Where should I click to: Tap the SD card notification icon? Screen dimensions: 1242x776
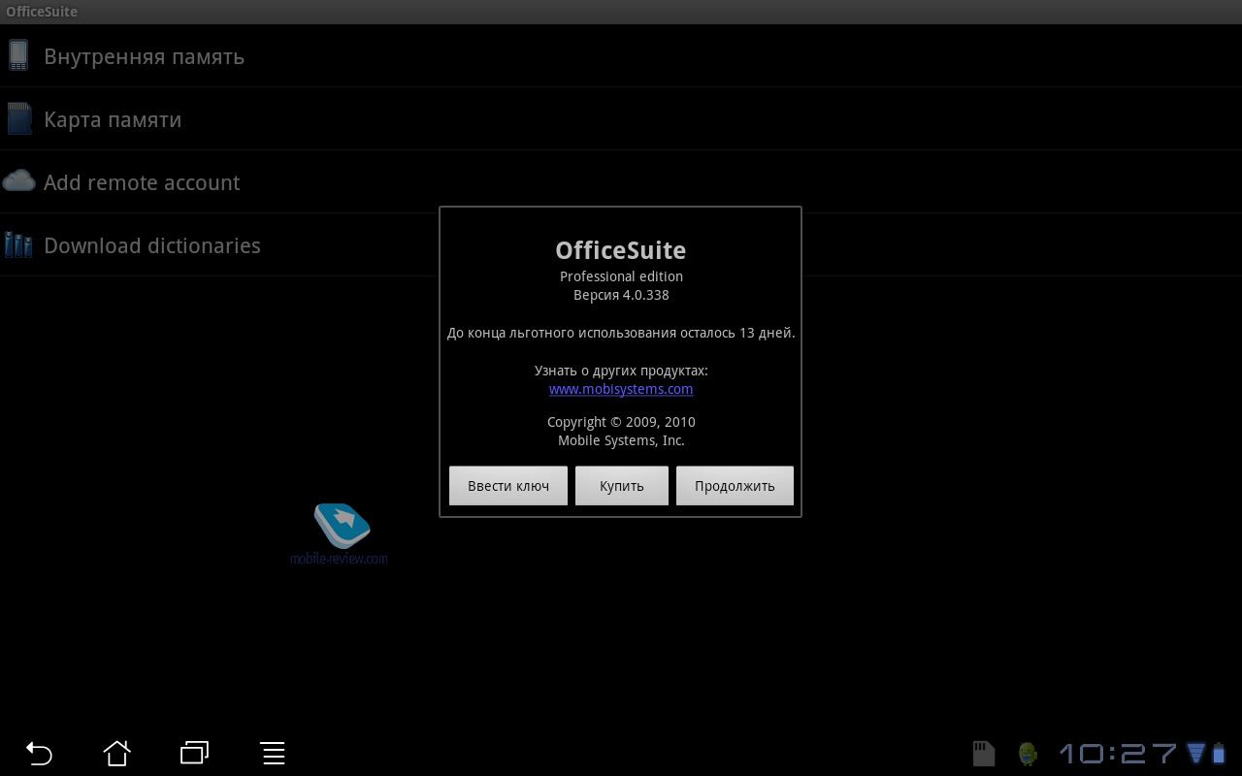[x=984, y=754]
